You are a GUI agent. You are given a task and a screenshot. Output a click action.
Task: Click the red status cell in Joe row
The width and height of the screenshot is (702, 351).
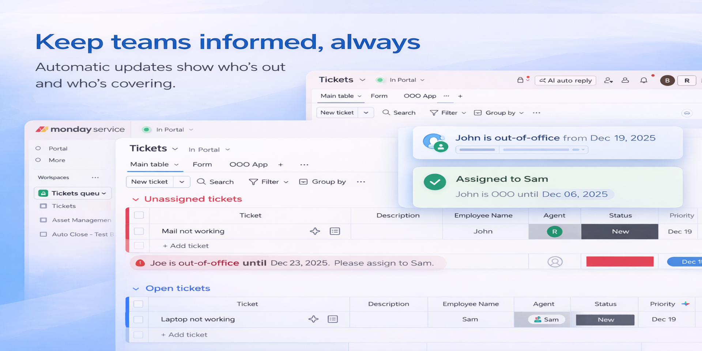point(620,261)
